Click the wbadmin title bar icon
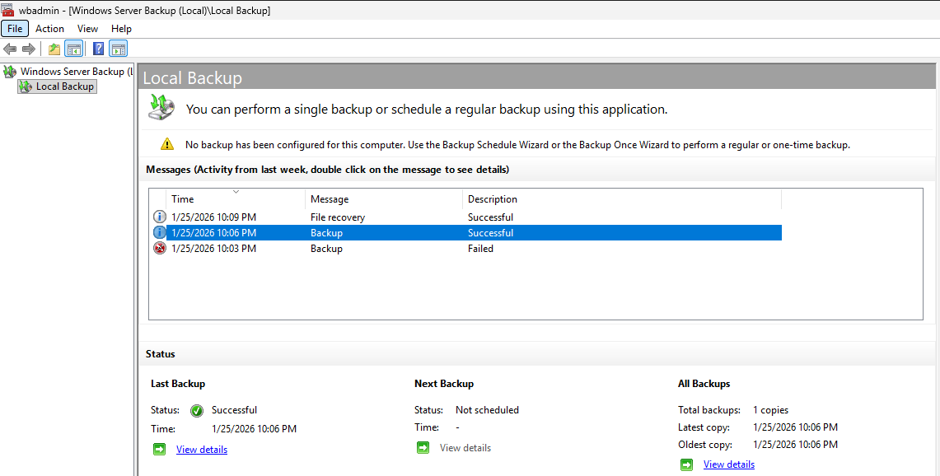The width and height of the screenshot is (940, 476). tap(7, 10)
